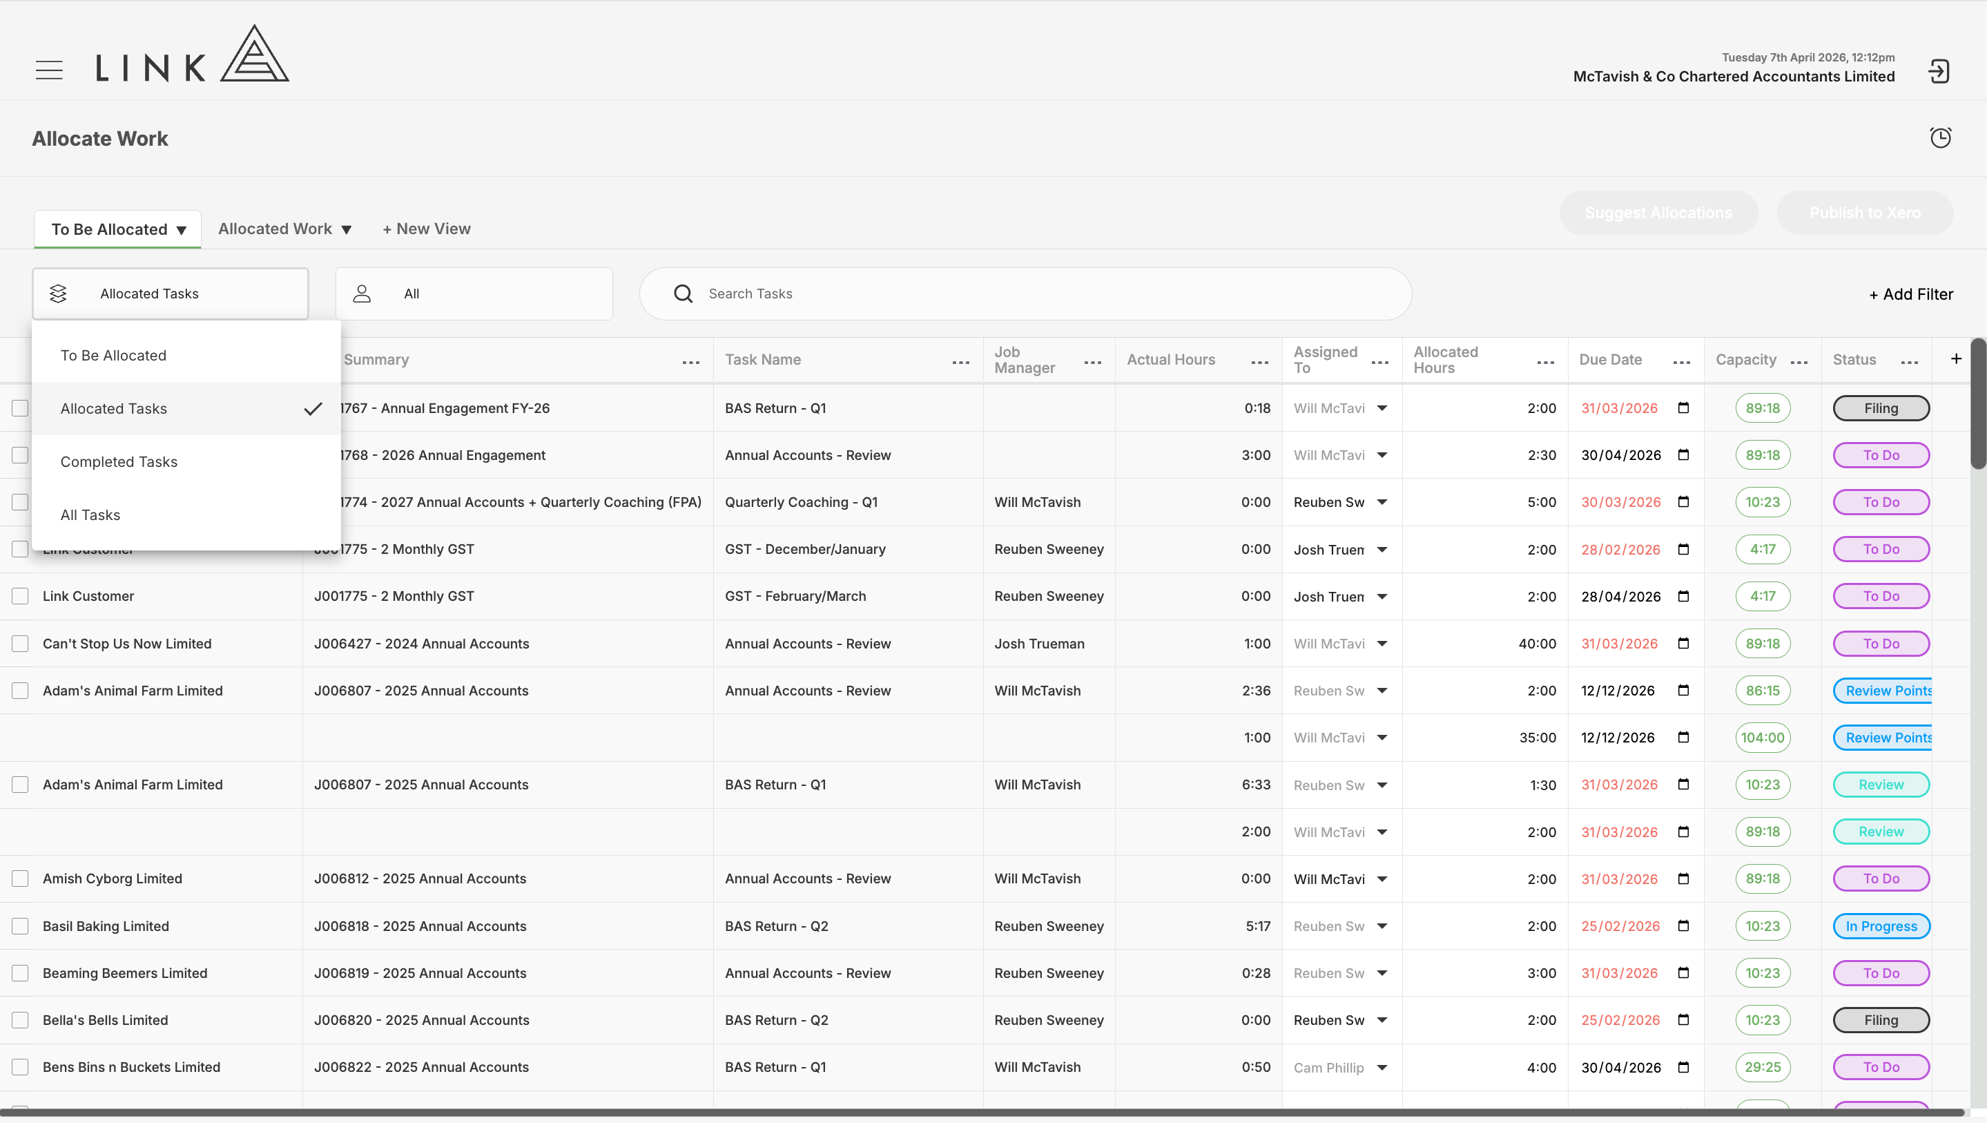Open the timer clock icon
The image size is (1987, 1123).
1940,137
